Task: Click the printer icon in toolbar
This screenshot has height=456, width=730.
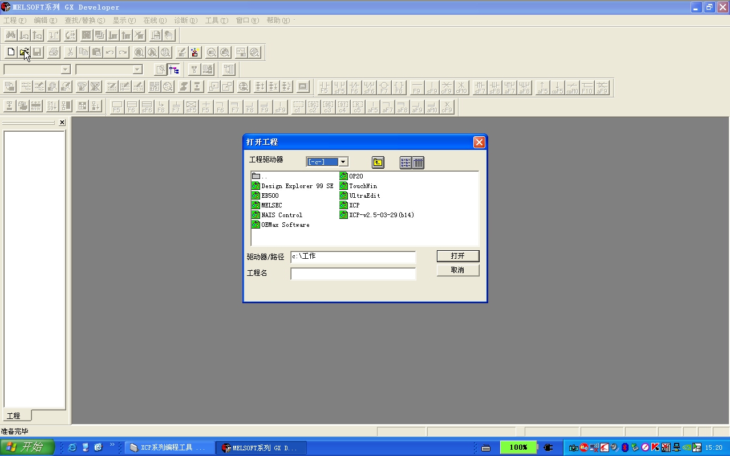Action: pos(54,52)
